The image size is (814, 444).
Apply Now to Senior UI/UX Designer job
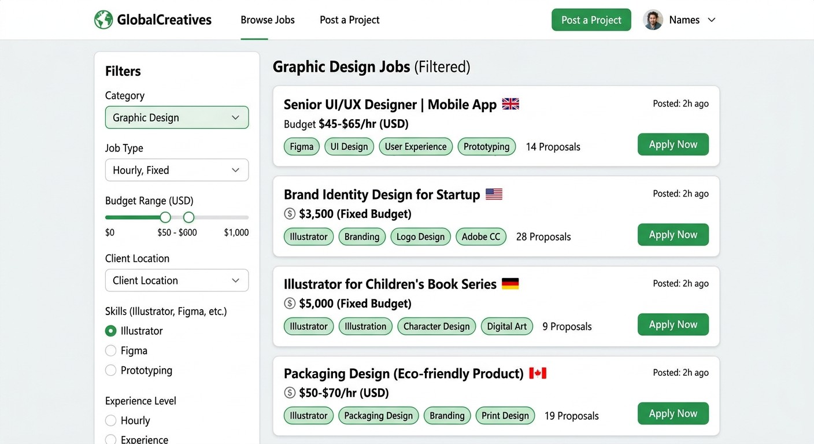pyautogui.click(x=673, y=145)
